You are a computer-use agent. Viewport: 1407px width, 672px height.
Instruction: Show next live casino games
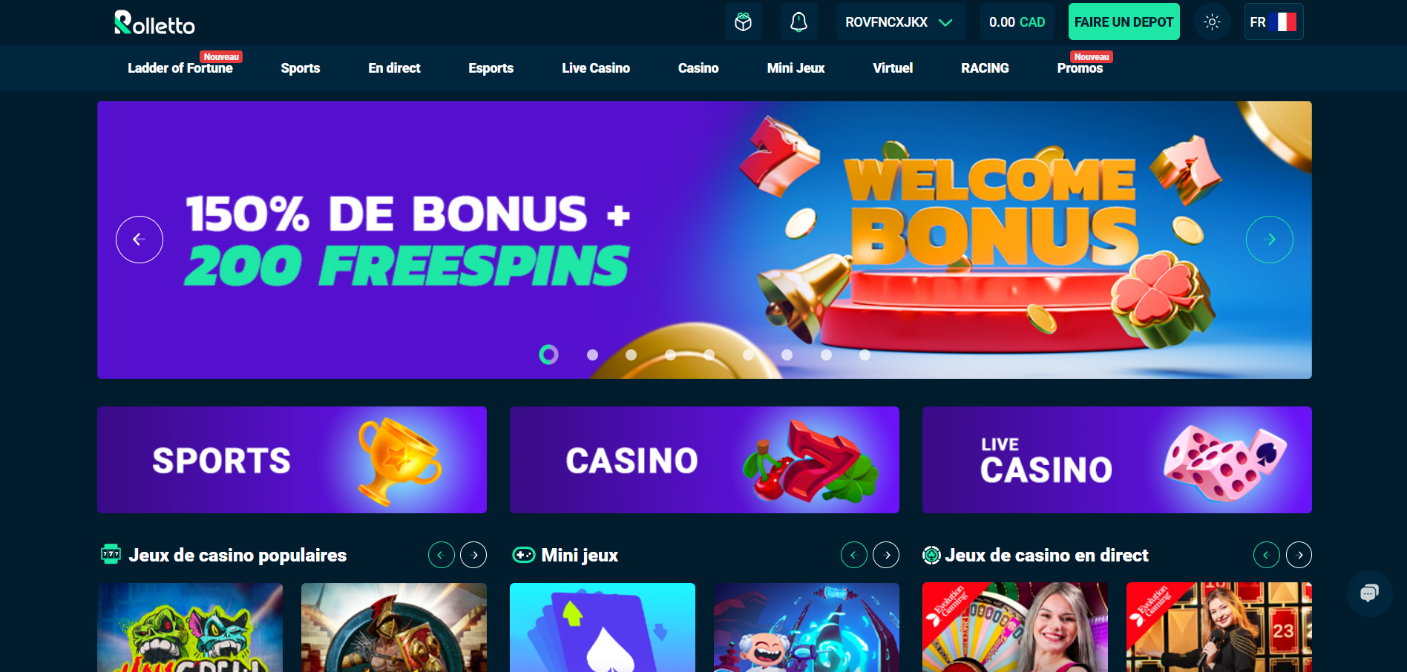1299,555
